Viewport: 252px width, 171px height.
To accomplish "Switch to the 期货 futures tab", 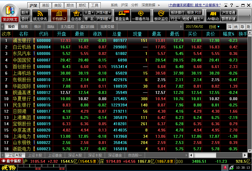I will [x=70, y=5].
